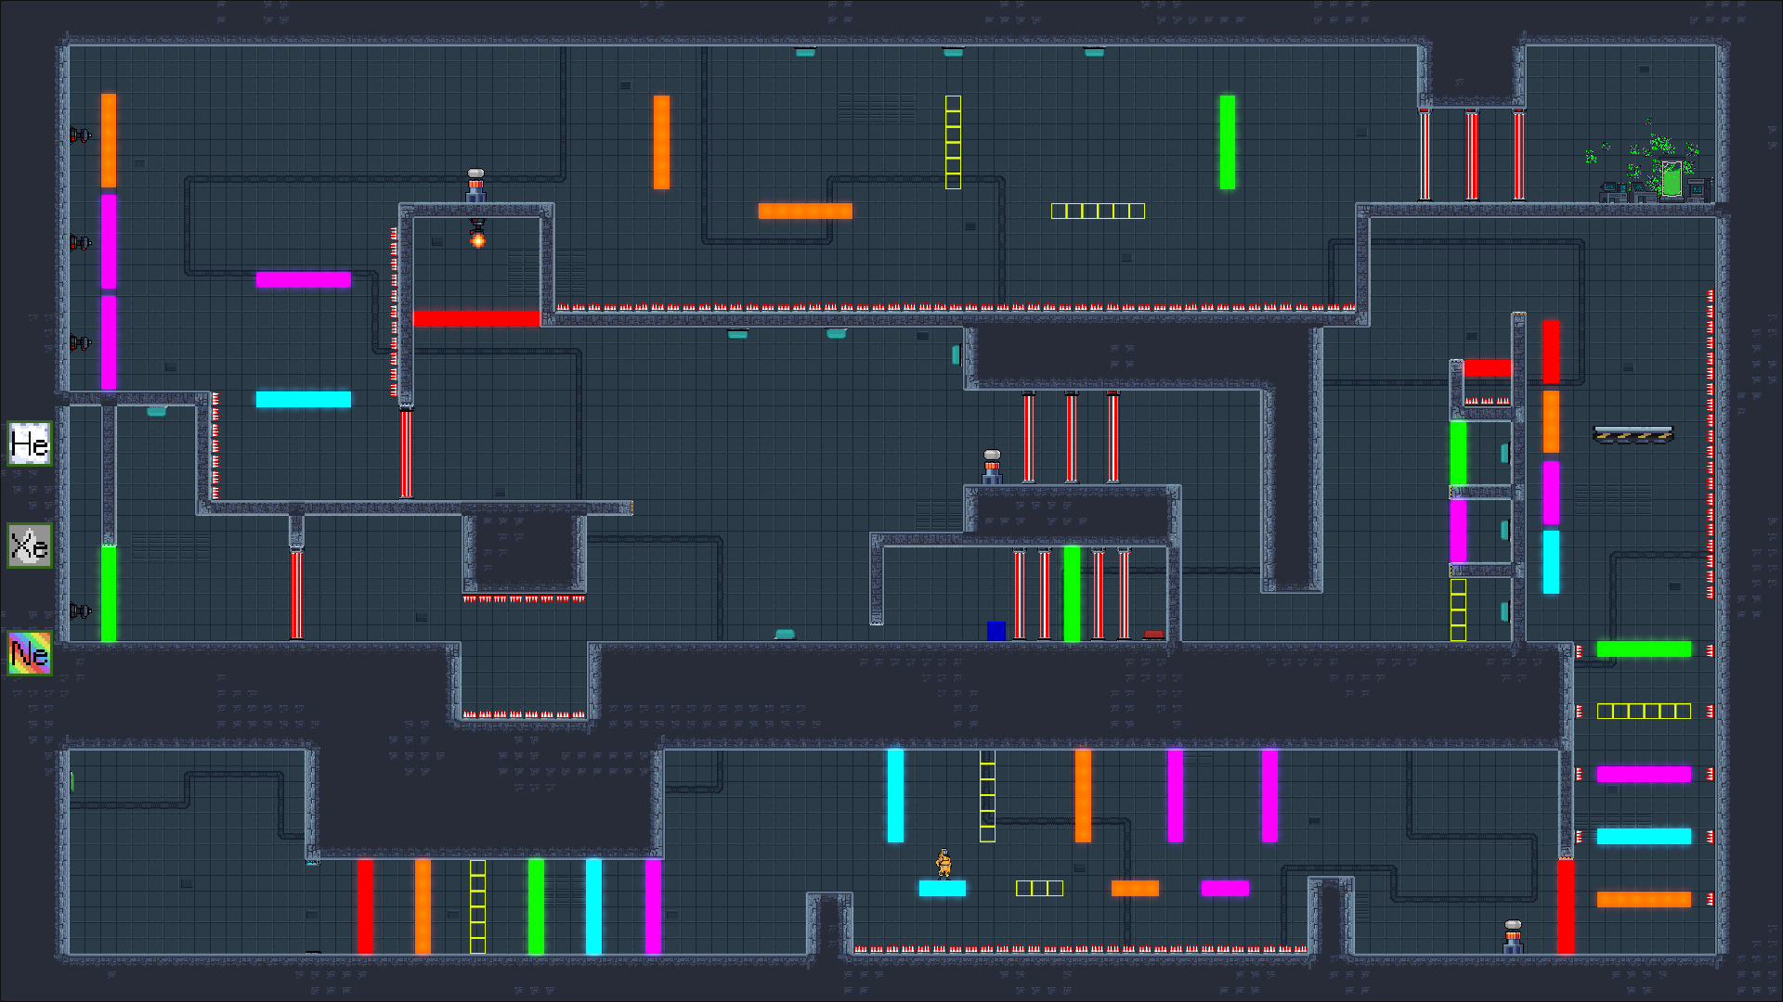The image size is (1783, 1002).
Task: Click the red bar in the bottom-left color row
Action: tap(365, 906)
